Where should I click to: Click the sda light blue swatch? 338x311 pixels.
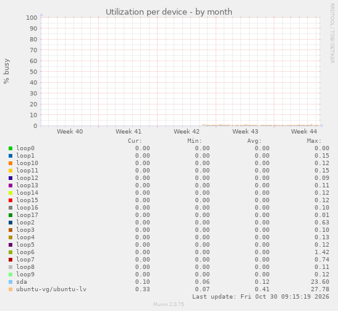[x=11, y=282]
